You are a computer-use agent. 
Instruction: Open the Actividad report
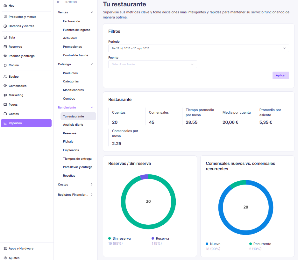tap(70, 38)
